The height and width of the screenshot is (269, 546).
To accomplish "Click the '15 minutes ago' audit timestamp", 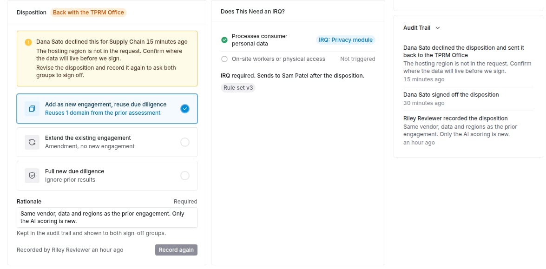I will tap(424, 79).
